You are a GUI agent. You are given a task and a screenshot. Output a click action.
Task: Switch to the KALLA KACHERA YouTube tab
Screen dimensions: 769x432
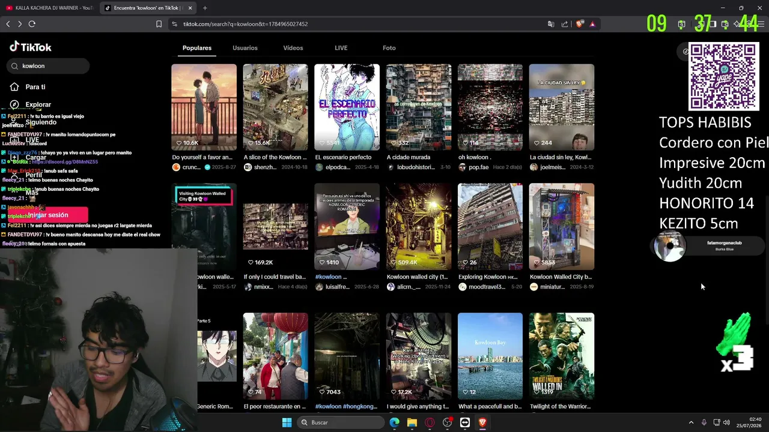[x=49, y=8]
